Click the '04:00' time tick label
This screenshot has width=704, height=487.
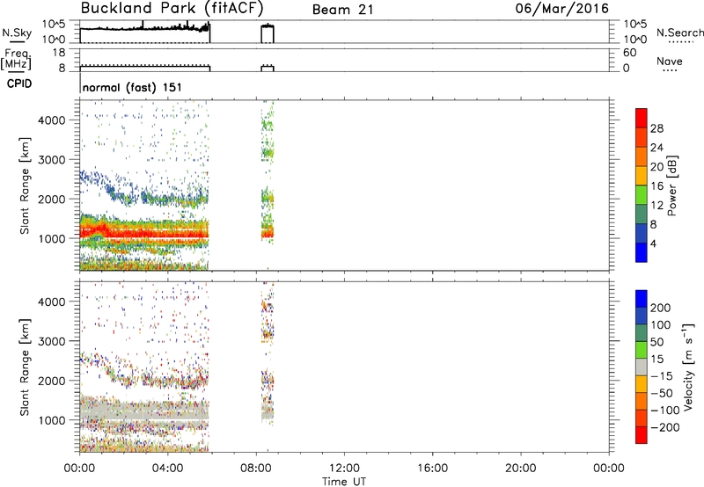click(167, 469)
